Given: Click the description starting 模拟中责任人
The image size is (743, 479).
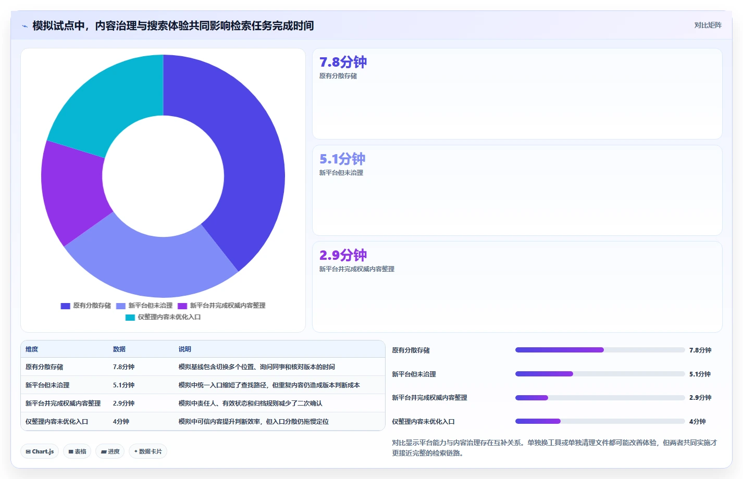Looking at the screenshot, I should coord(251,404).
